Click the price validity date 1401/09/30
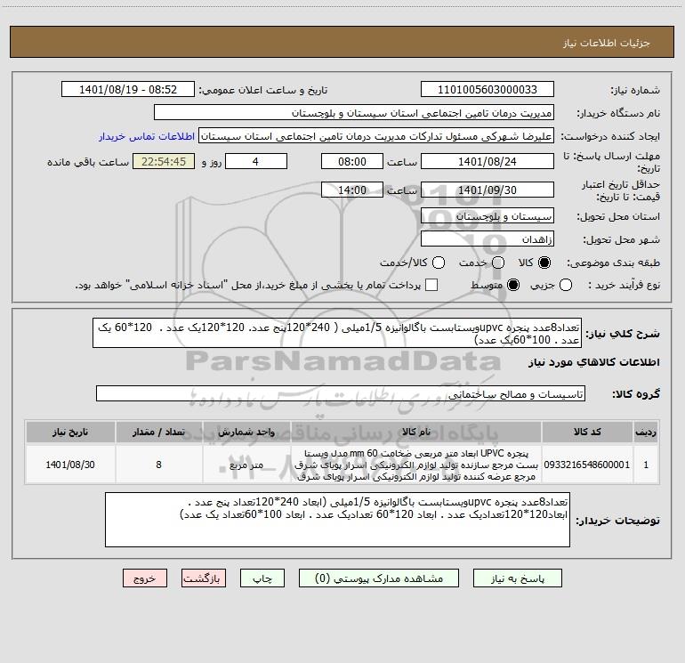Viewport: 685px width, 663px height. click(x=488, y=190)
